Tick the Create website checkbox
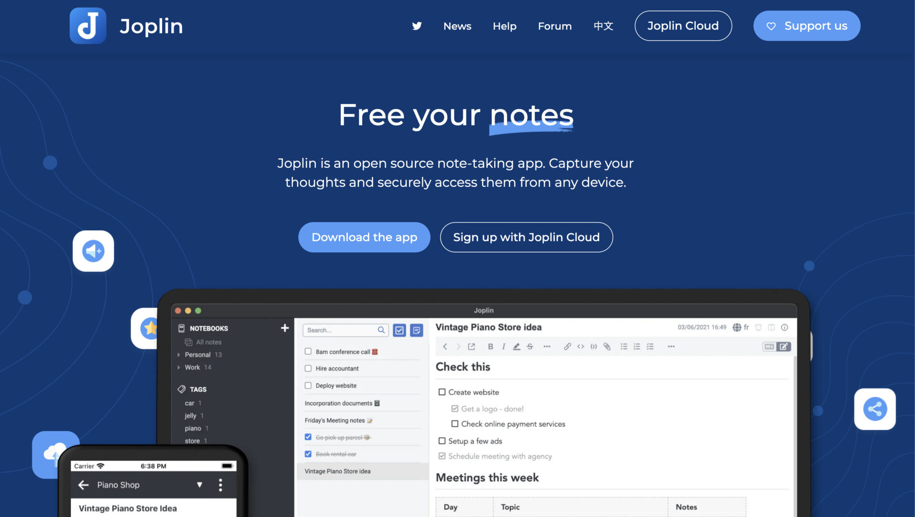This screenshot has width=915, height=517. coord(442,392)
